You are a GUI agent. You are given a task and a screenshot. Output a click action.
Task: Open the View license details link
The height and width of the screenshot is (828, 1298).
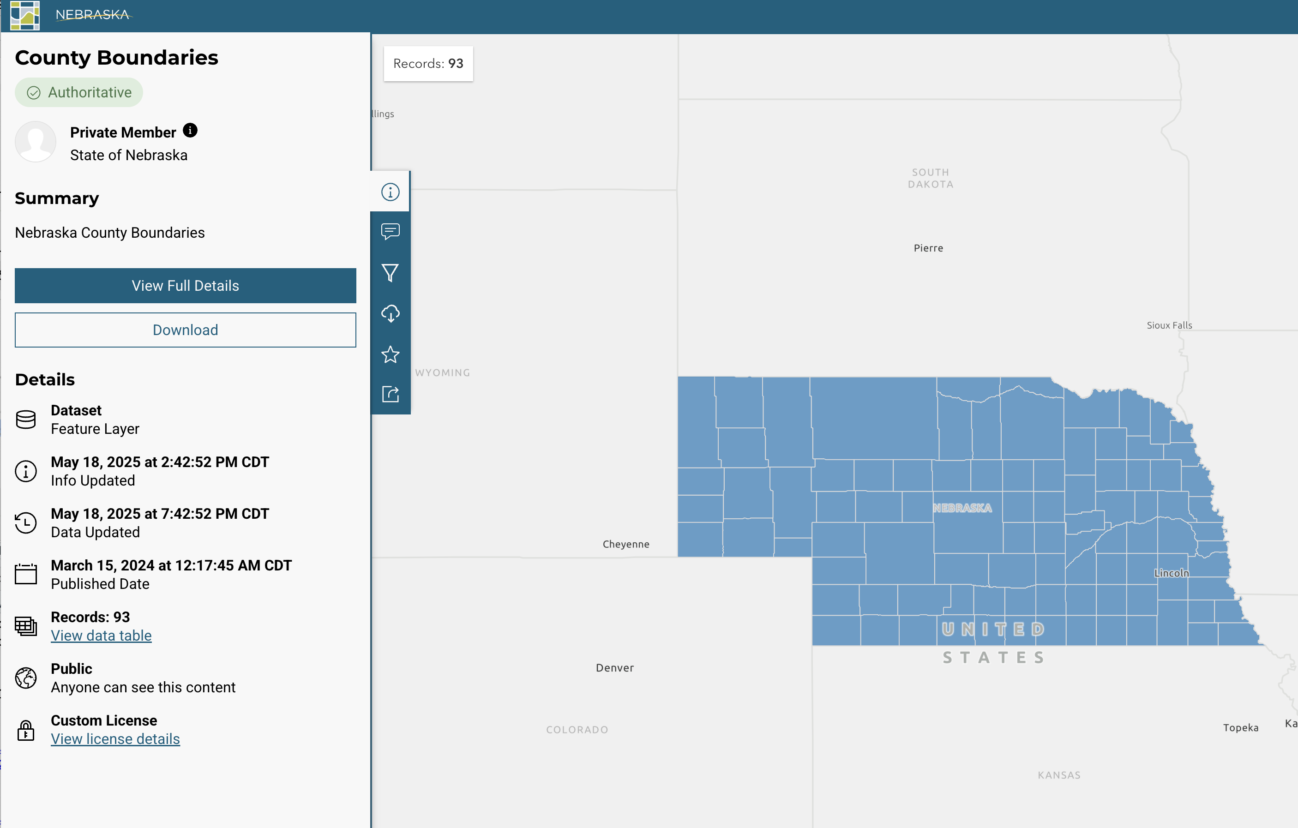click(x=115, y=739)
